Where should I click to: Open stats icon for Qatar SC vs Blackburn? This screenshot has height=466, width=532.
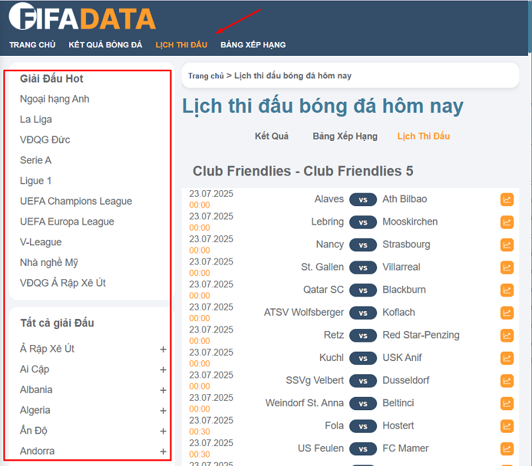coord(507,291)
